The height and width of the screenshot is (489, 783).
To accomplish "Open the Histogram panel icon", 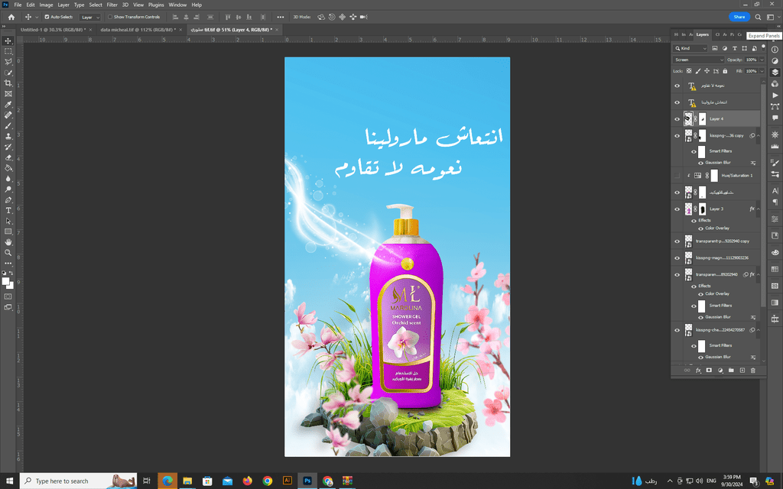I will 775,146.
